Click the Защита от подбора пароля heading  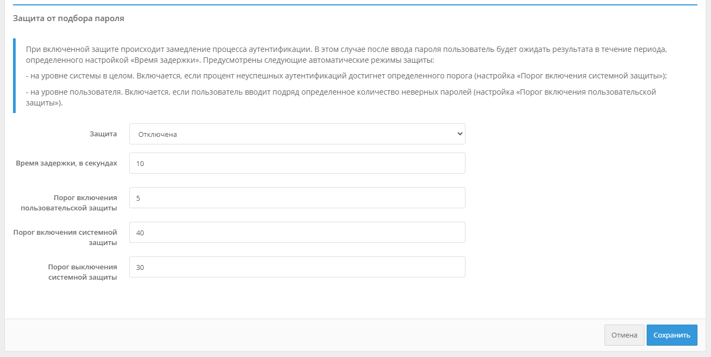[x=69, y=18]
